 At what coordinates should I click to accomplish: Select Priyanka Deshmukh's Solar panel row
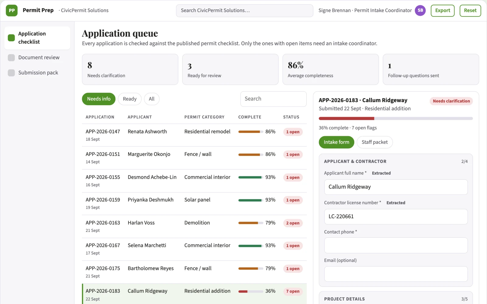click(194, 204)
